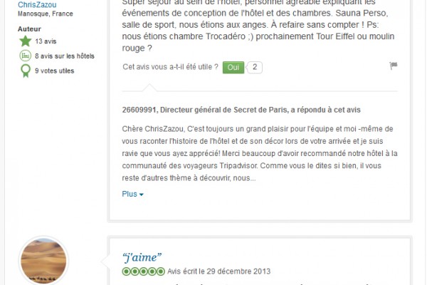Open ChrisZazou's profile link
427x285 pixels.
(x=37, y=4)
